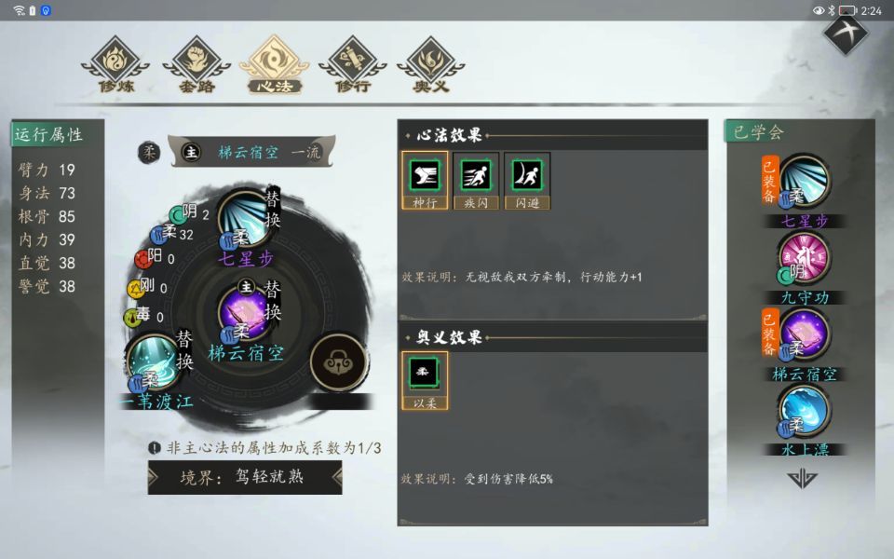This screenshot has width=894, height=559.
Task: Click the locked skill slot icon
Action: pyautogui.click(x=339, y=362)
